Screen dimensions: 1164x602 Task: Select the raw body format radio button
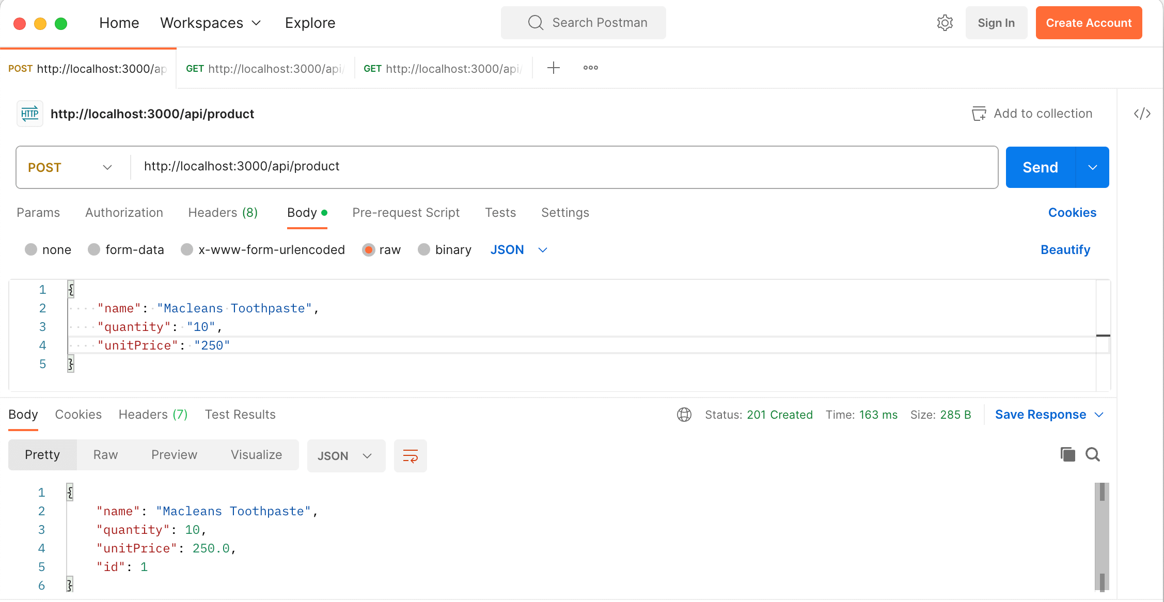368,249
